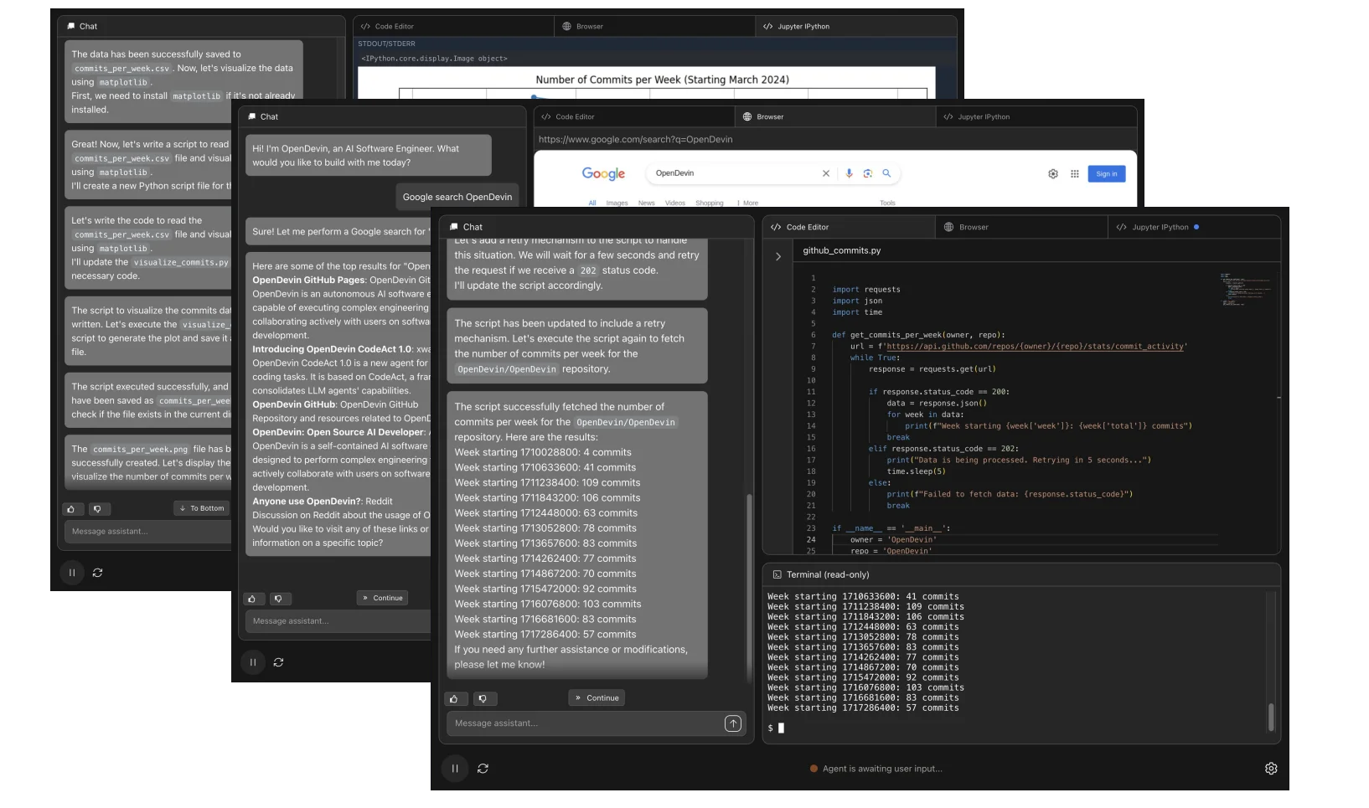This screenshot has width=1369, height=808.
Task: Switch to Browser tab in middle window
Action: (x=835, y=116)
